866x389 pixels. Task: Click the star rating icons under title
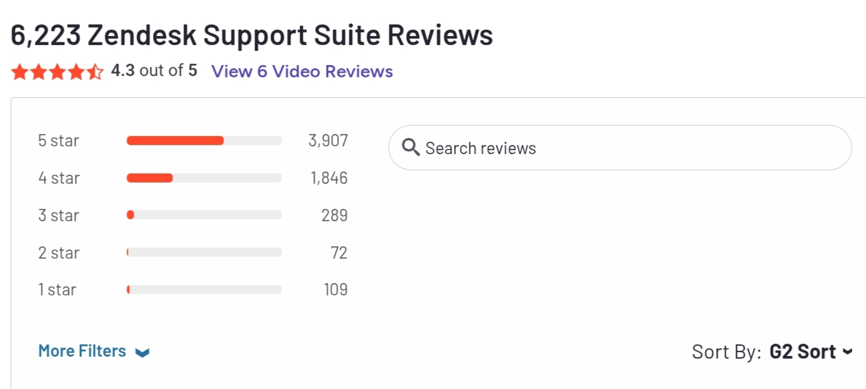pos(57,72)
